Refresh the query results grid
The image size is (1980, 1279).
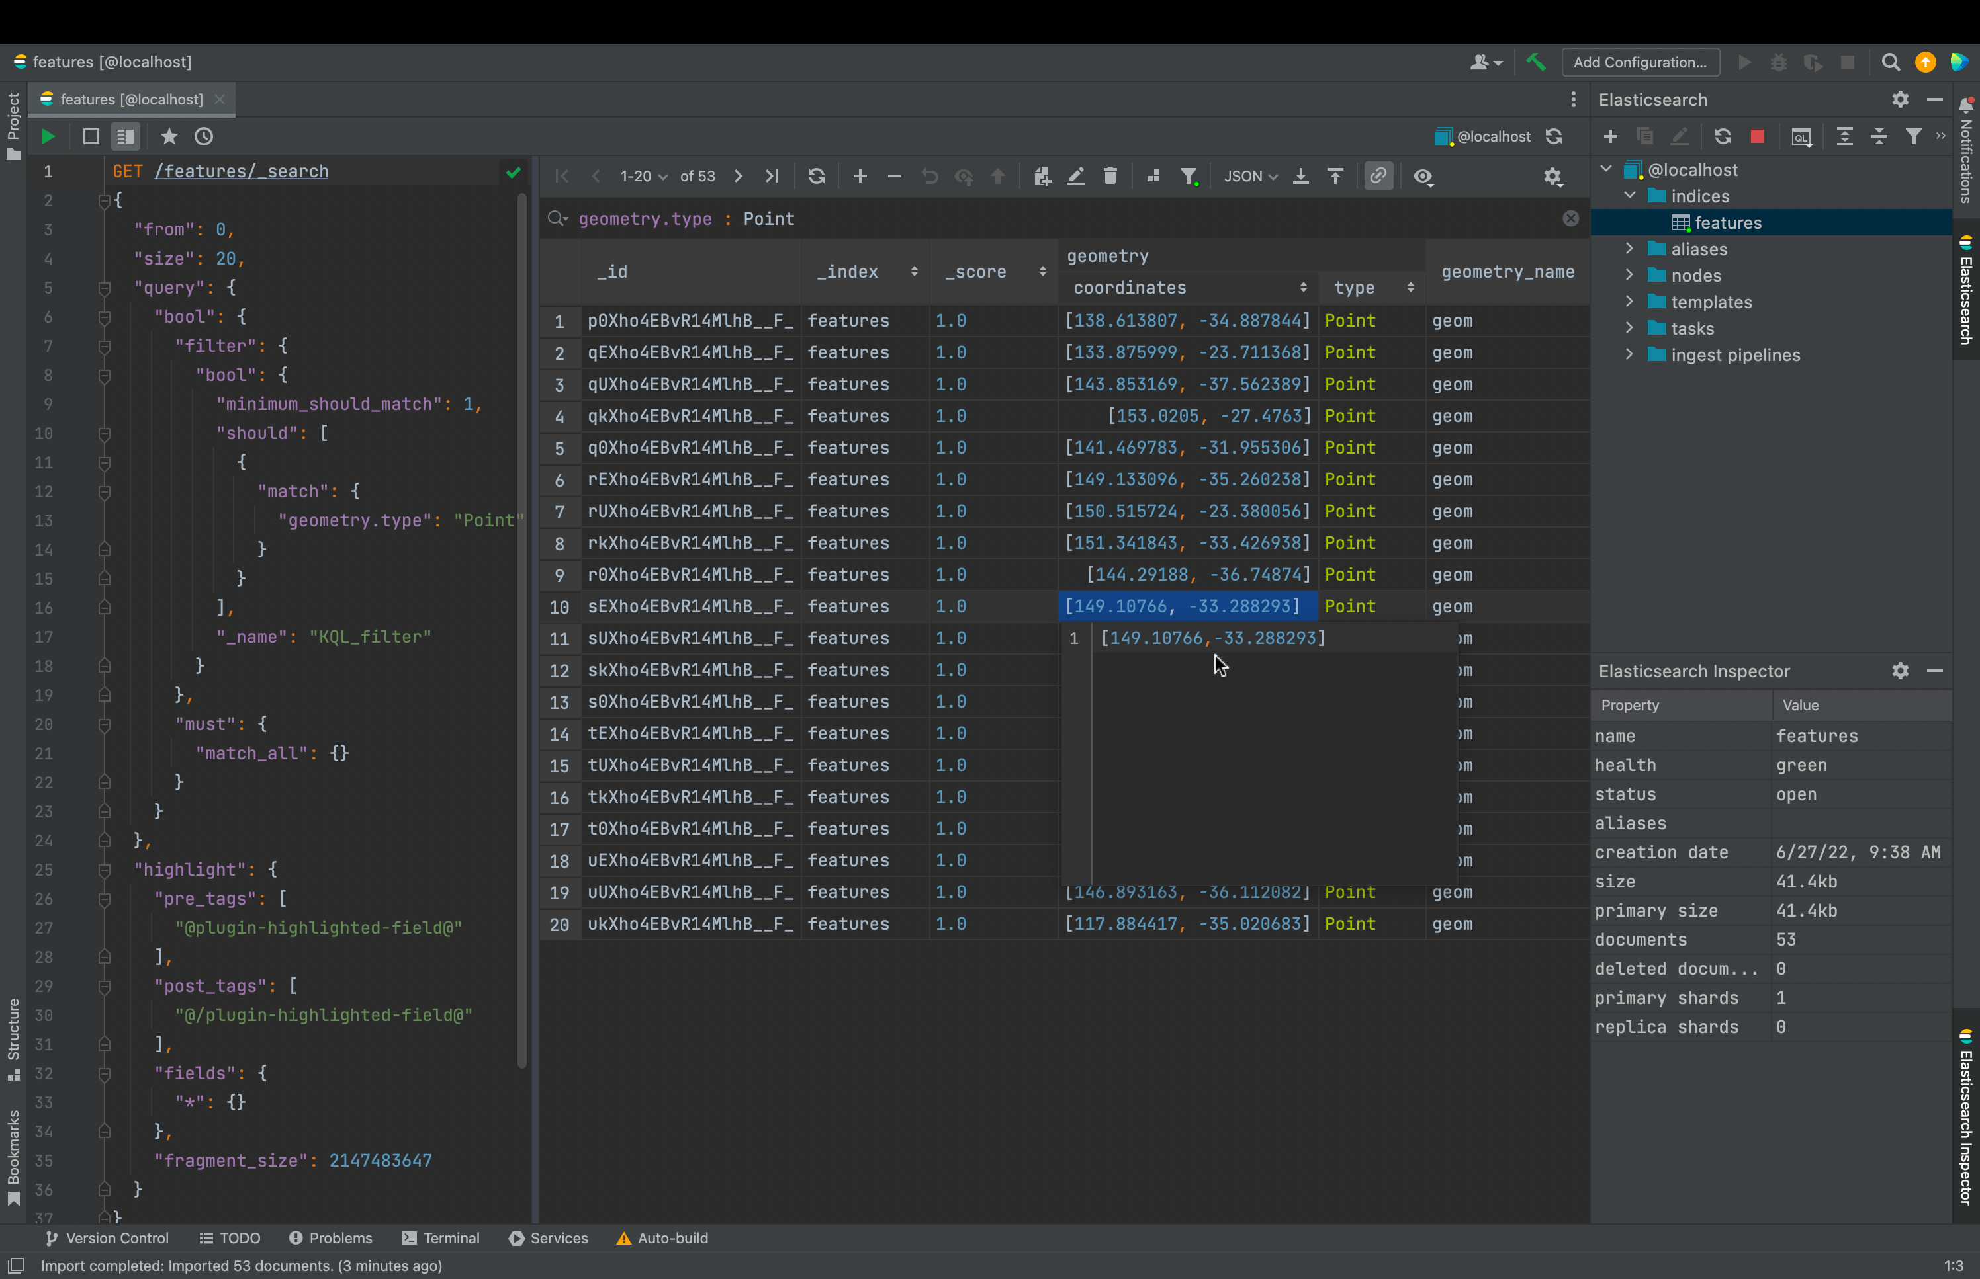pos(817,176)
